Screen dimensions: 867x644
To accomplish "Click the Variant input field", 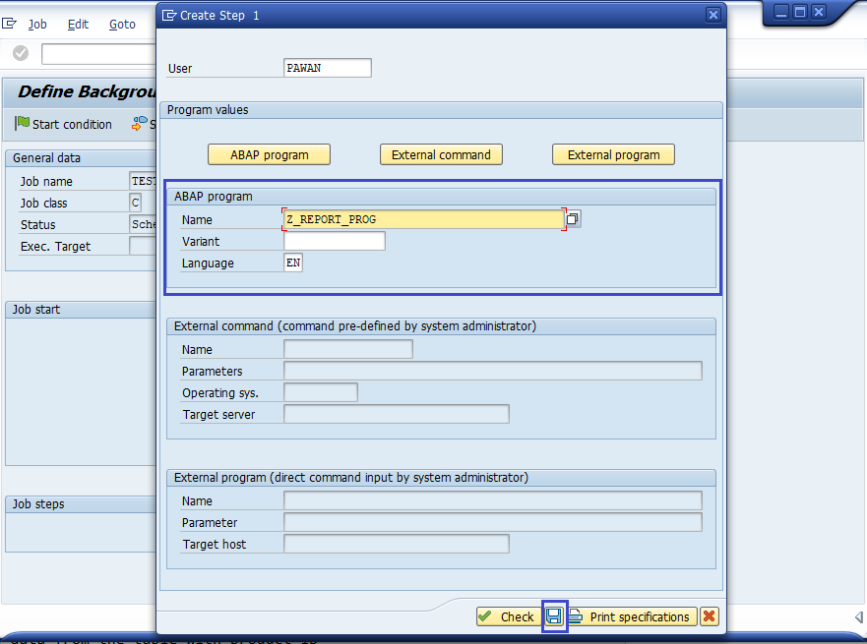I will pos(334,241).
